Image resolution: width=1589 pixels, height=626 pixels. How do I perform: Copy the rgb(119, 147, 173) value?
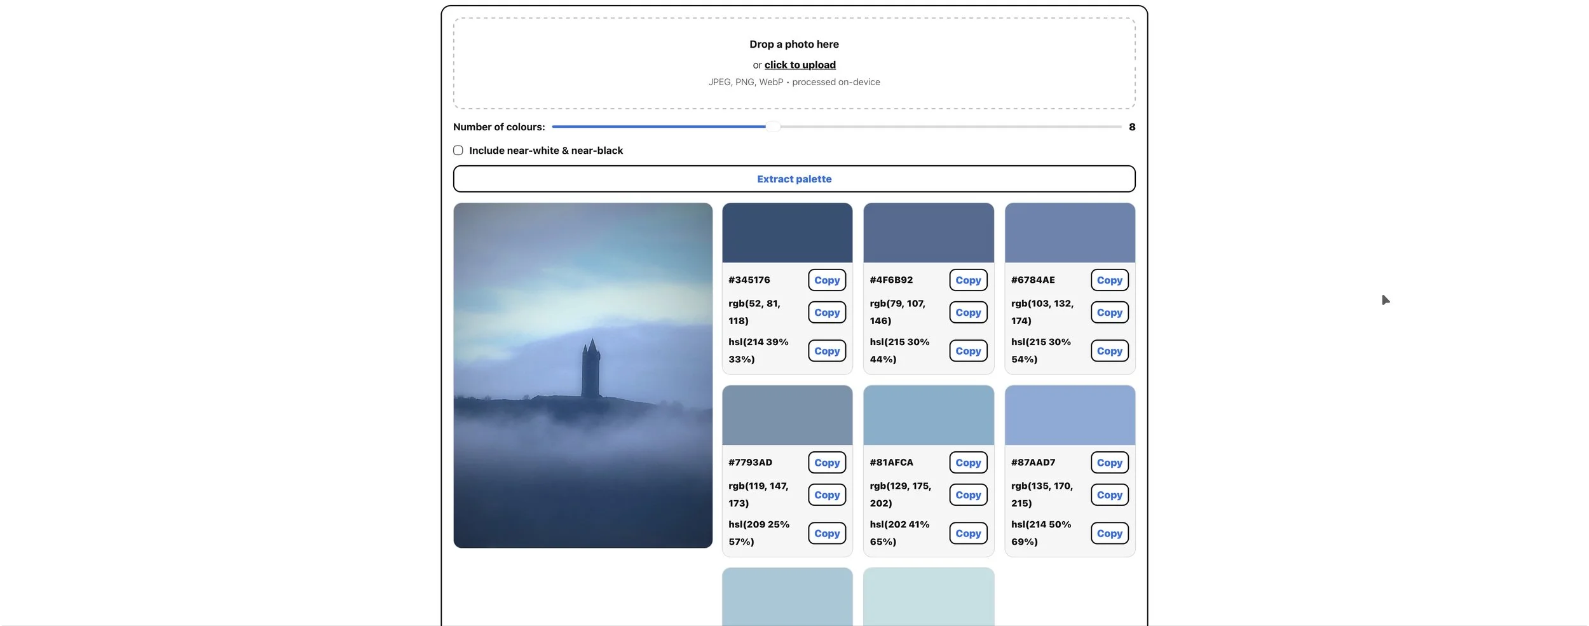pos(827,495)
